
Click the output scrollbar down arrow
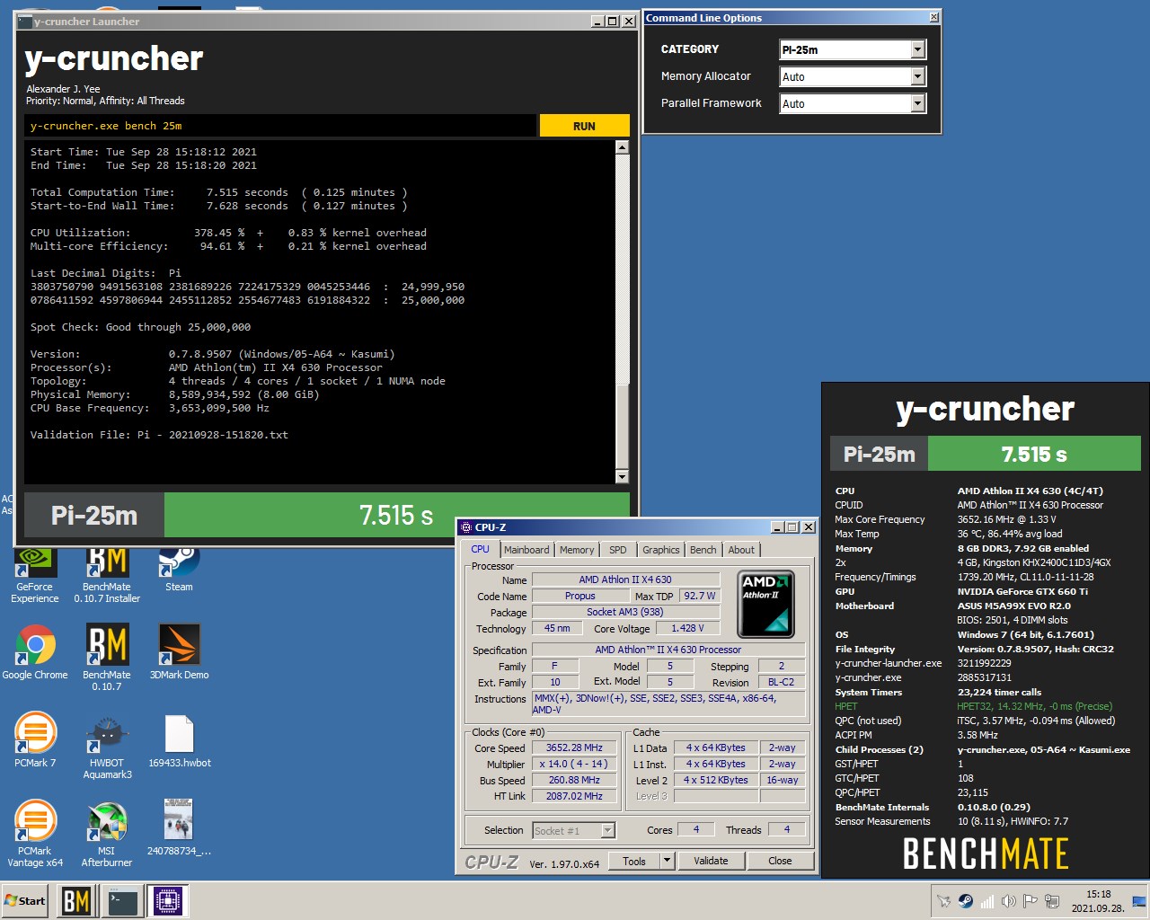(x=622, y=476)
